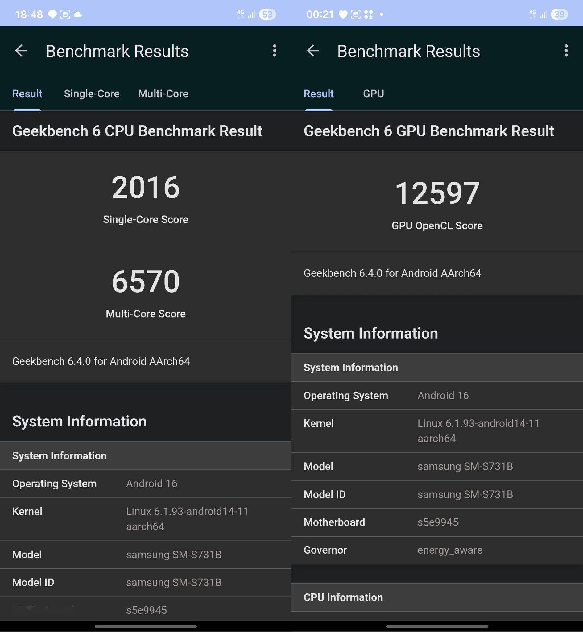583x632 pixels.
Task: Tap navigation gesture bar on left screen
Action: (x=146, y=626)
